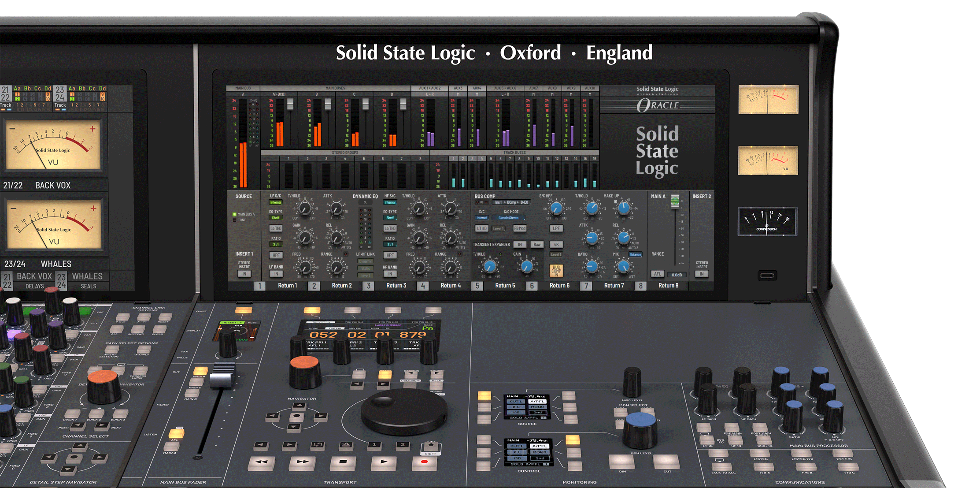Switch the Transient Expander IN button

(x=520, y=245)
